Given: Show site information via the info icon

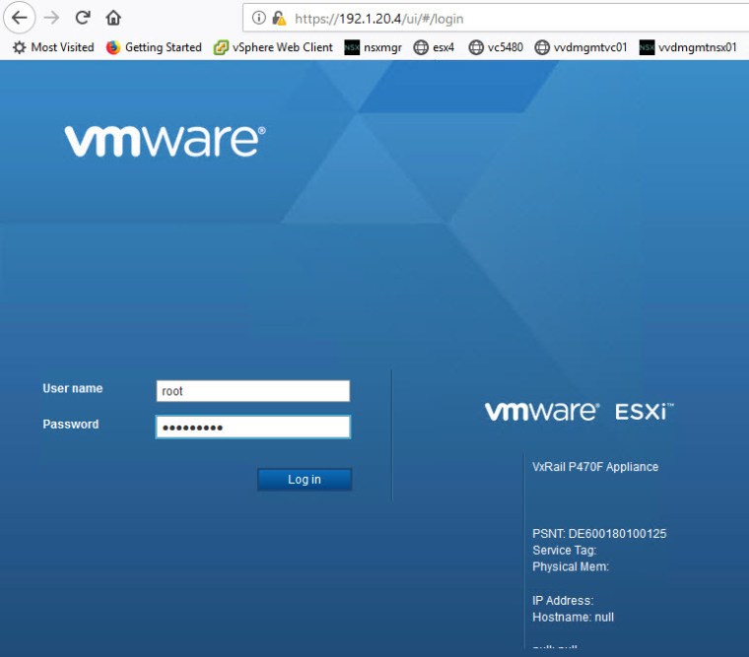Looking at the screenshot, I should (x=258, y=18).
